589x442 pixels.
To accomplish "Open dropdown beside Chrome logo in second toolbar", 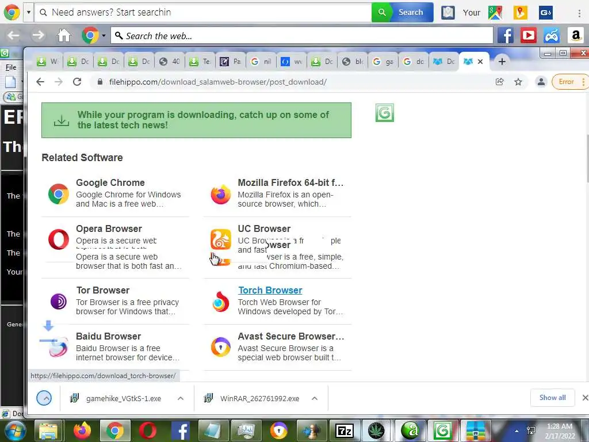I will coord(104,36).
